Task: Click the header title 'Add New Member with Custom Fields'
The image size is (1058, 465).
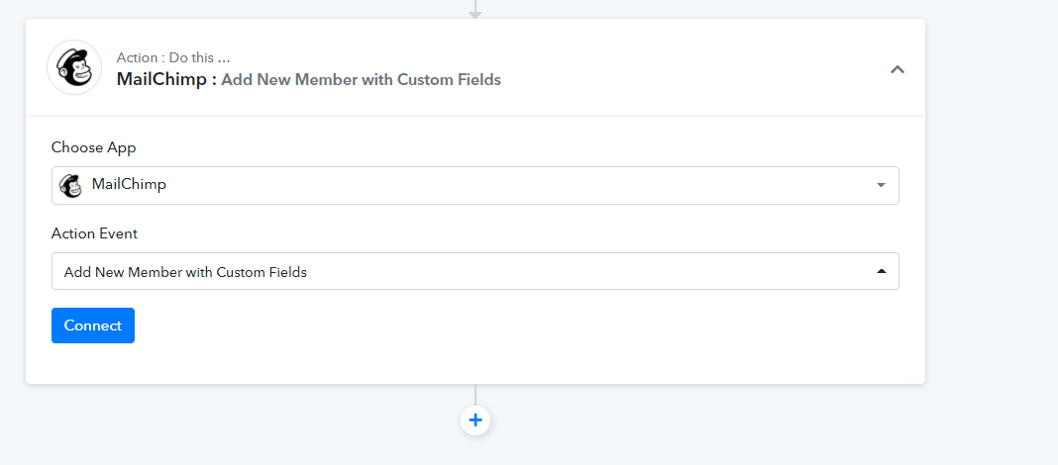Action: click(361, 79)
